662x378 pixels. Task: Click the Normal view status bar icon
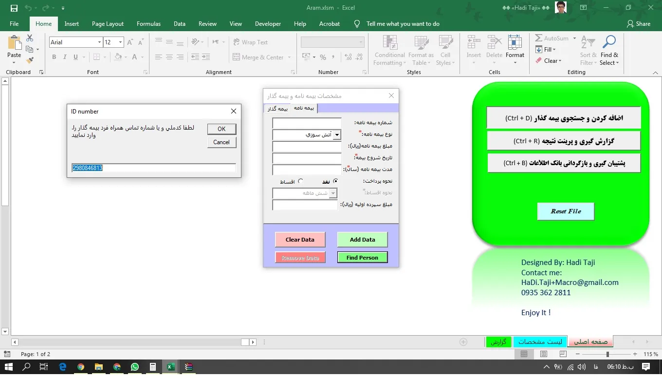click(524, 354)
